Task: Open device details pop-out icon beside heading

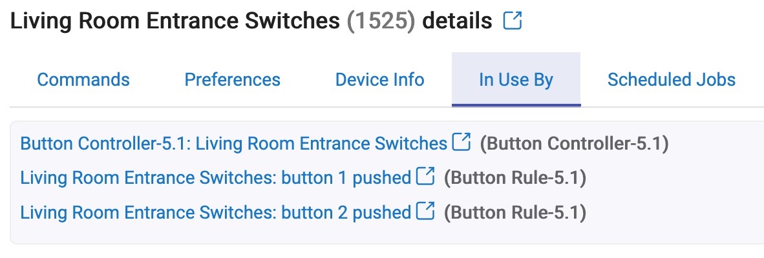Action: tap(513, 21)
